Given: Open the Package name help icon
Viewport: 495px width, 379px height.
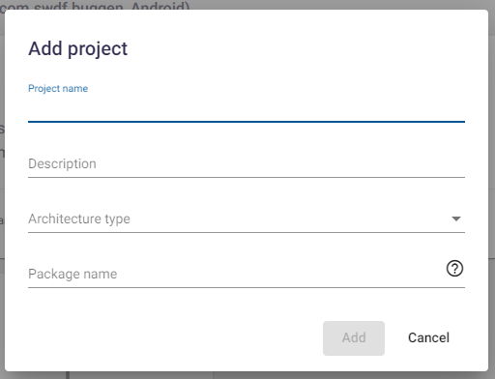Looking at the screenshot, I should pyautogui.click(x=454, y=269).
